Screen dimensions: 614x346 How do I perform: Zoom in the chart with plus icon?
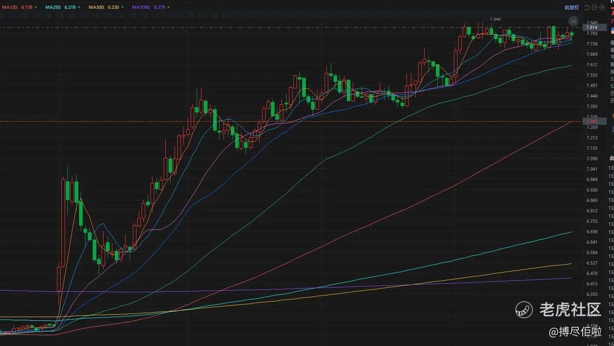point(602,7)
